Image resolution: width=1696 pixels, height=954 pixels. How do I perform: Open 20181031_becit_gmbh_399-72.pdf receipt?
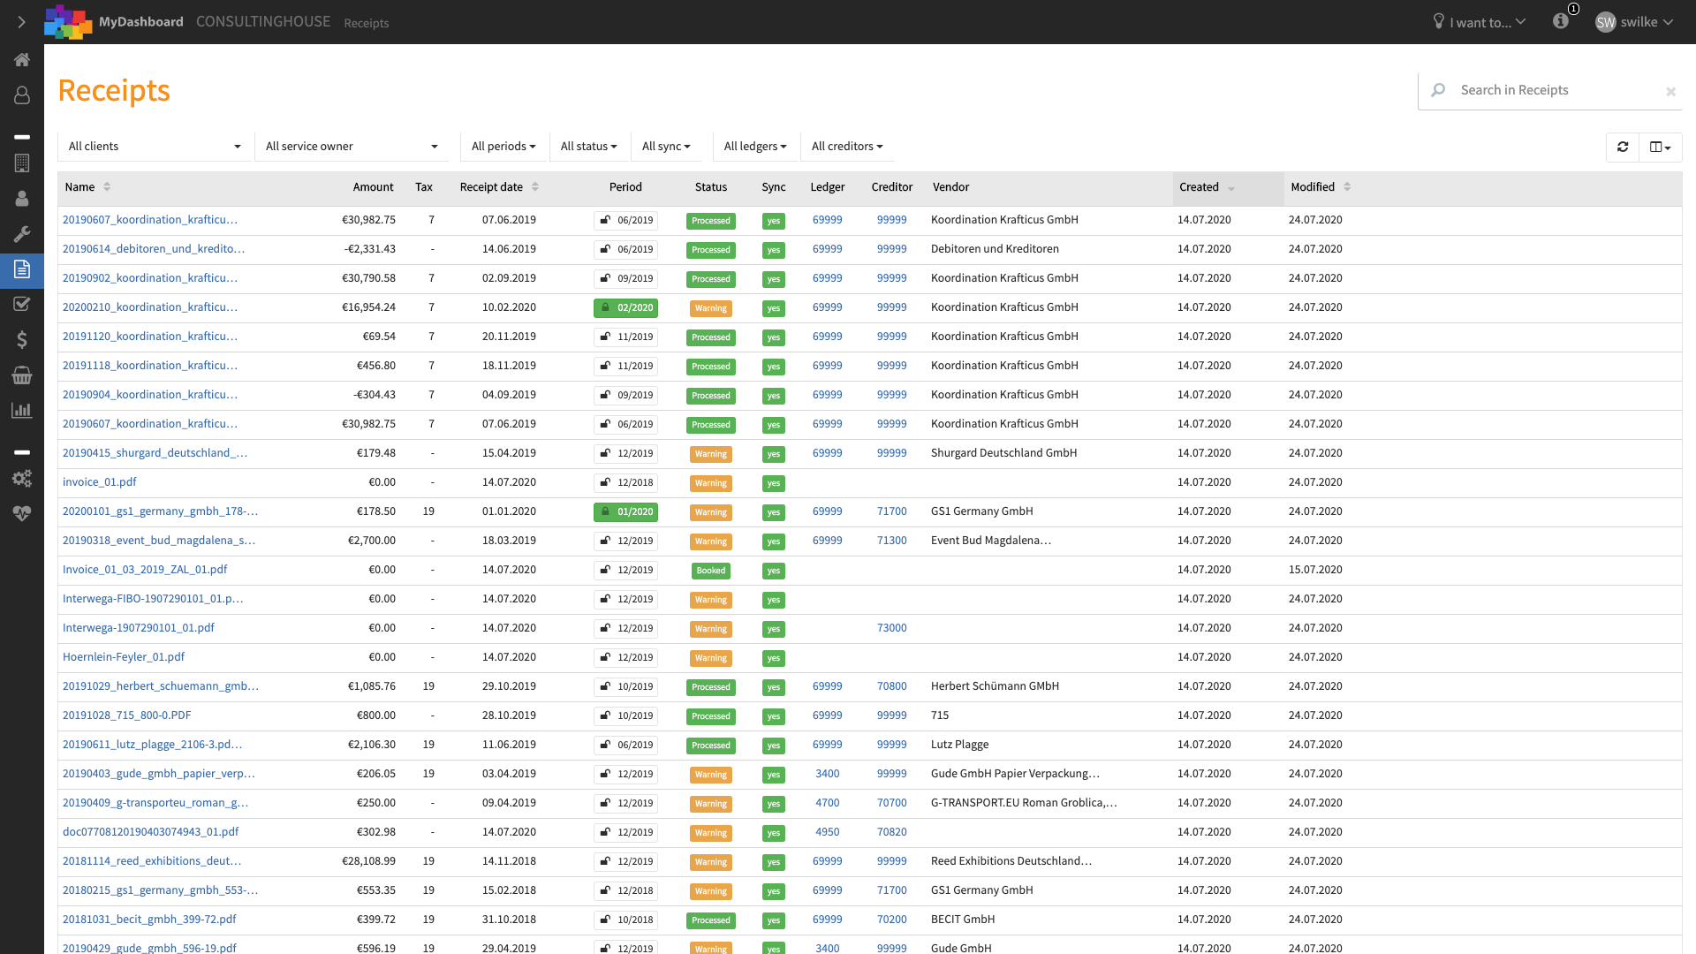click(149, 920)
